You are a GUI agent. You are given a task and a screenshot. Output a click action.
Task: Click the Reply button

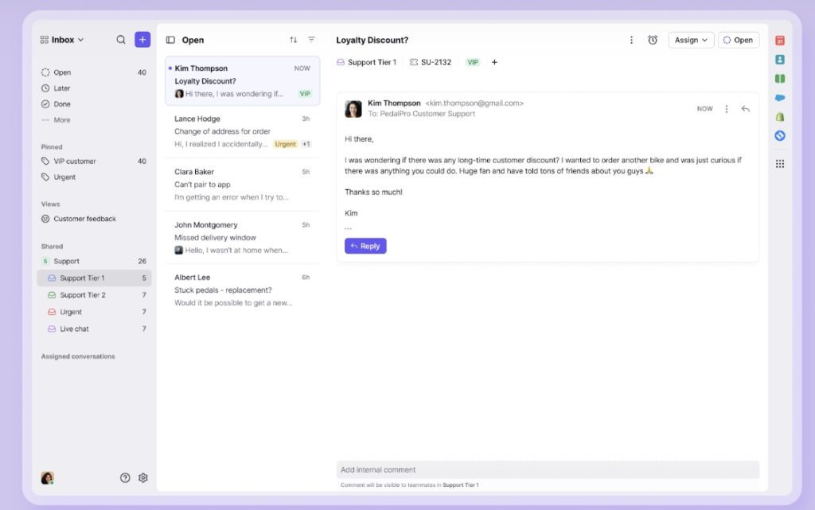[365, 246]
